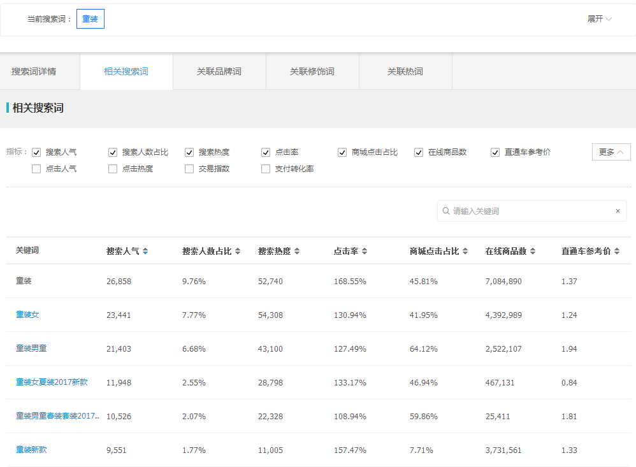Select the 在线商品数 value 25,411
The width and height of the screenshot is (636, 467).
coord(498,416)
